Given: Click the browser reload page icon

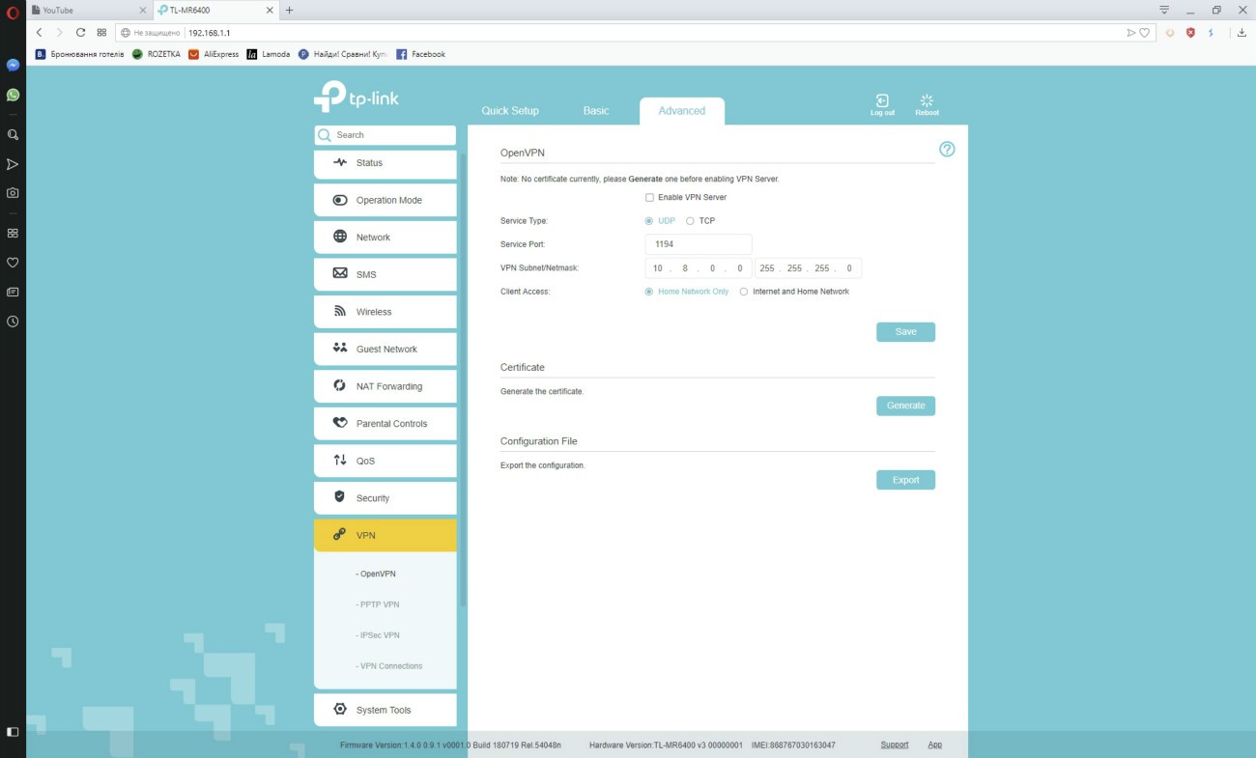Looking at the screenshot, I should 81,33.
